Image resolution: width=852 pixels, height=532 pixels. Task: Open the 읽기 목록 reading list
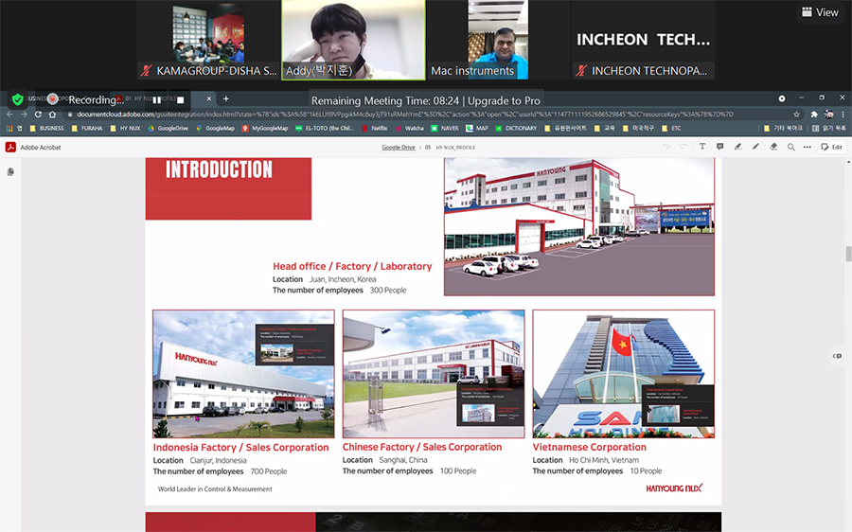click(x=829, y=128)
